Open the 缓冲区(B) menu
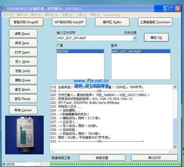 point(51,15)
